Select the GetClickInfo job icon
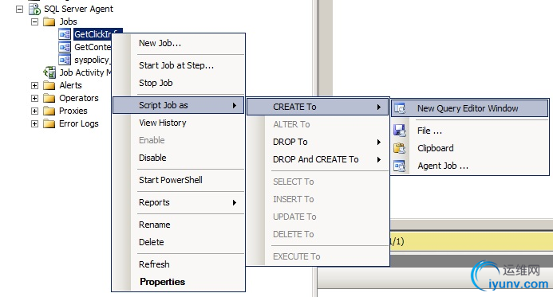The height and width of the screenshot is (297, 553). click(65, 34)
